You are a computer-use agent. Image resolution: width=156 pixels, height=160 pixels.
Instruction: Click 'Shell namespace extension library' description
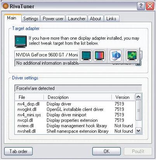tap(78, 131)
